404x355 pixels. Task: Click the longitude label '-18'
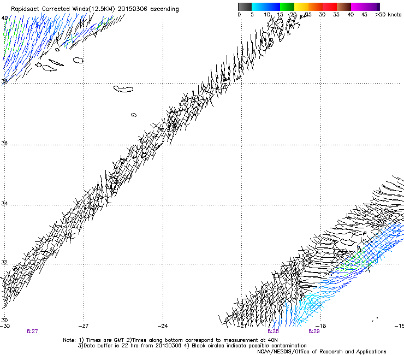[321, 326]
